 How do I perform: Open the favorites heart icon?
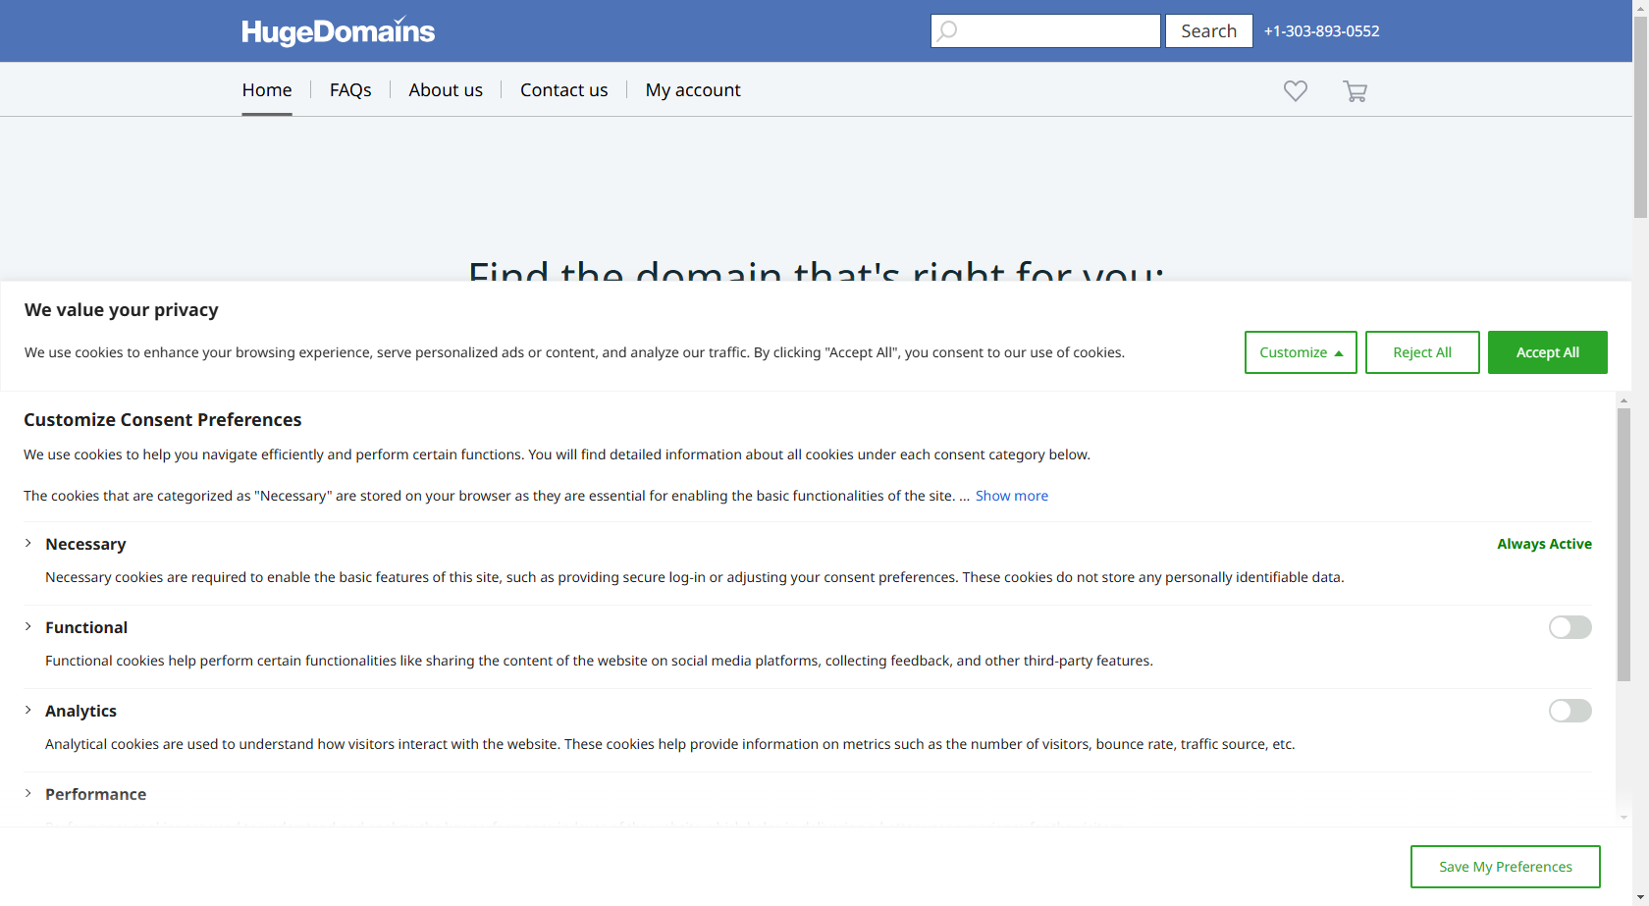pyautogui.click(x=1295, y=90)
